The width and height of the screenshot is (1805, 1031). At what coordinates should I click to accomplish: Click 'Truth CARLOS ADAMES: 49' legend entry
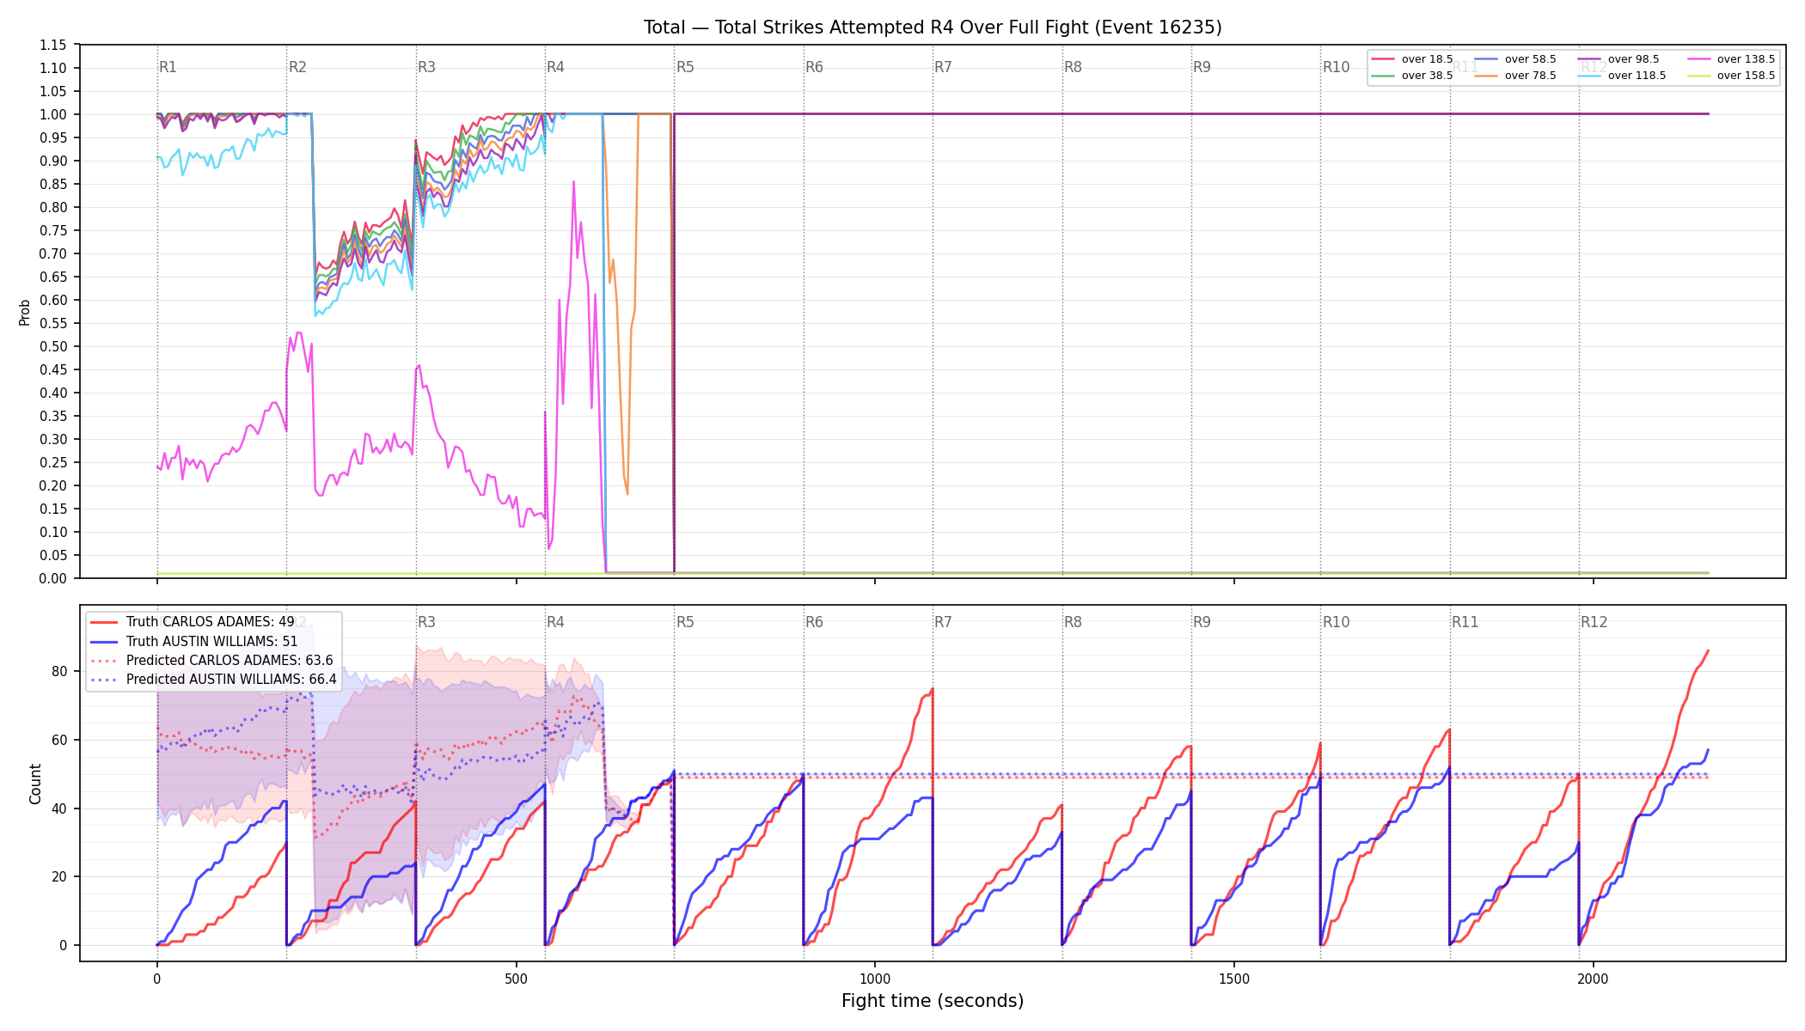click(x=193, y=622)
